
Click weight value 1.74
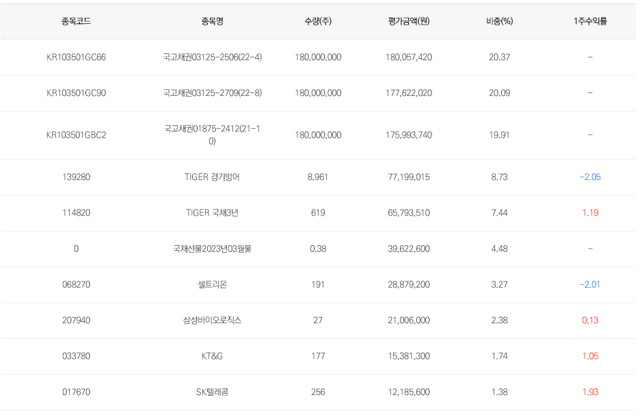point(499,356)
